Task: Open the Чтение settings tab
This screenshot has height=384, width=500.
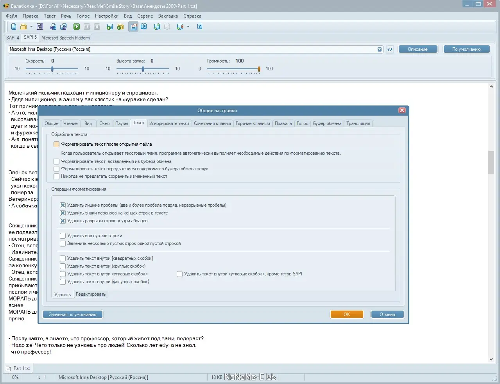Action: pos(70,123)
